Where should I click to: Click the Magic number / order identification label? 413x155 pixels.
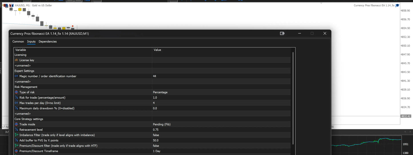click(48, 76)
